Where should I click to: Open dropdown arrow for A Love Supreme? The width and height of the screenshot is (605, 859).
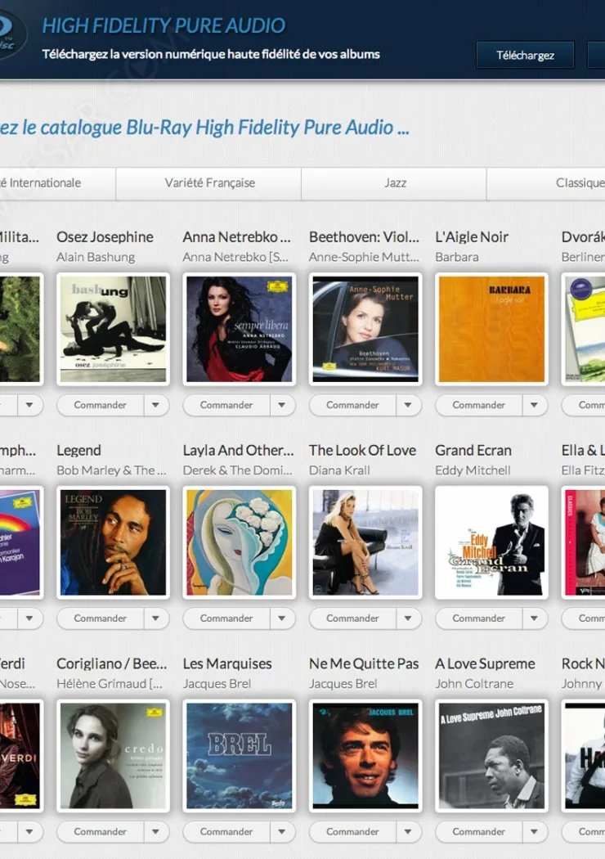(535, 832)
